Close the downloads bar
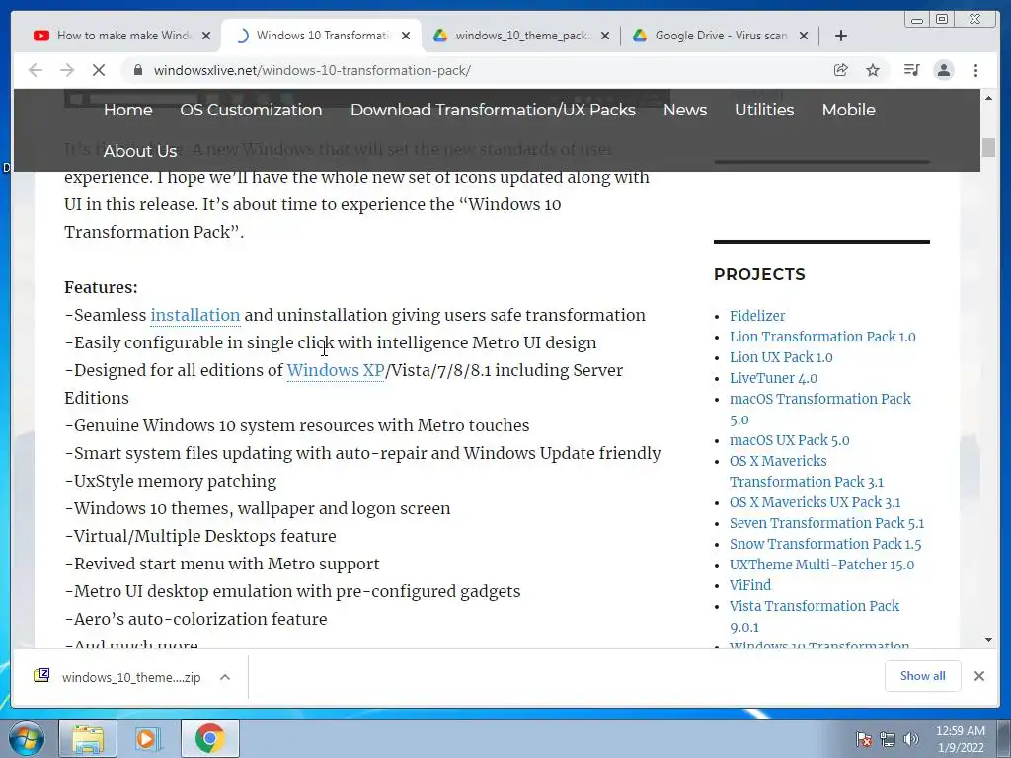 [x=978, y=675]
